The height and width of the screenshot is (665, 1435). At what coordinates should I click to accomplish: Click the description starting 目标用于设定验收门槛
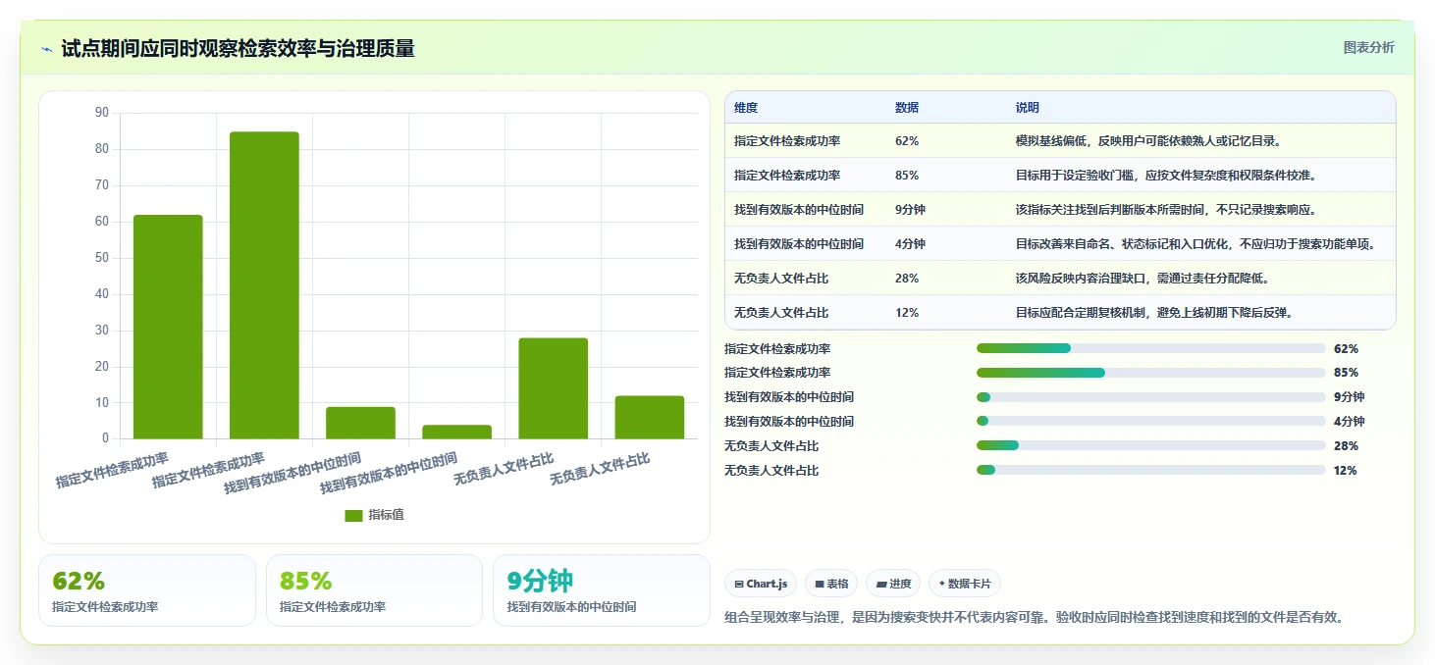pyautogui.click(x=1165, y=176)
